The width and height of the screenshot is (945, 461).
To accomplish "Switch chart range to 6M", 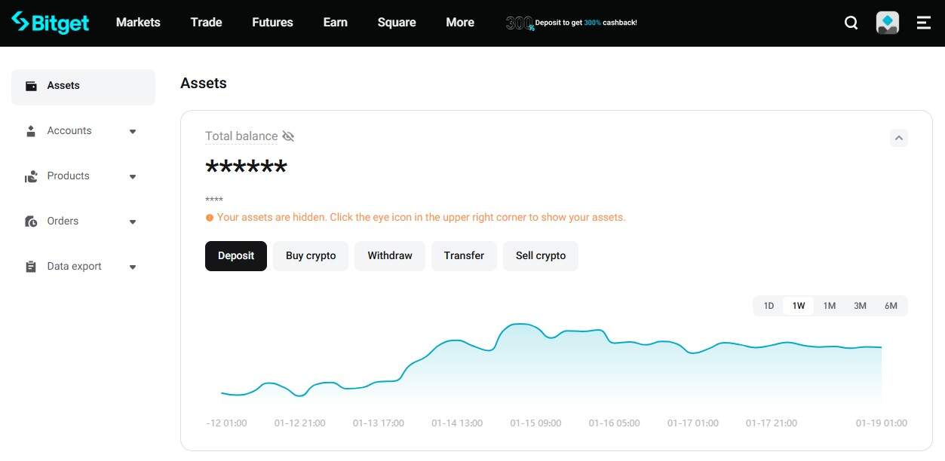I will [x=891, y=306].
